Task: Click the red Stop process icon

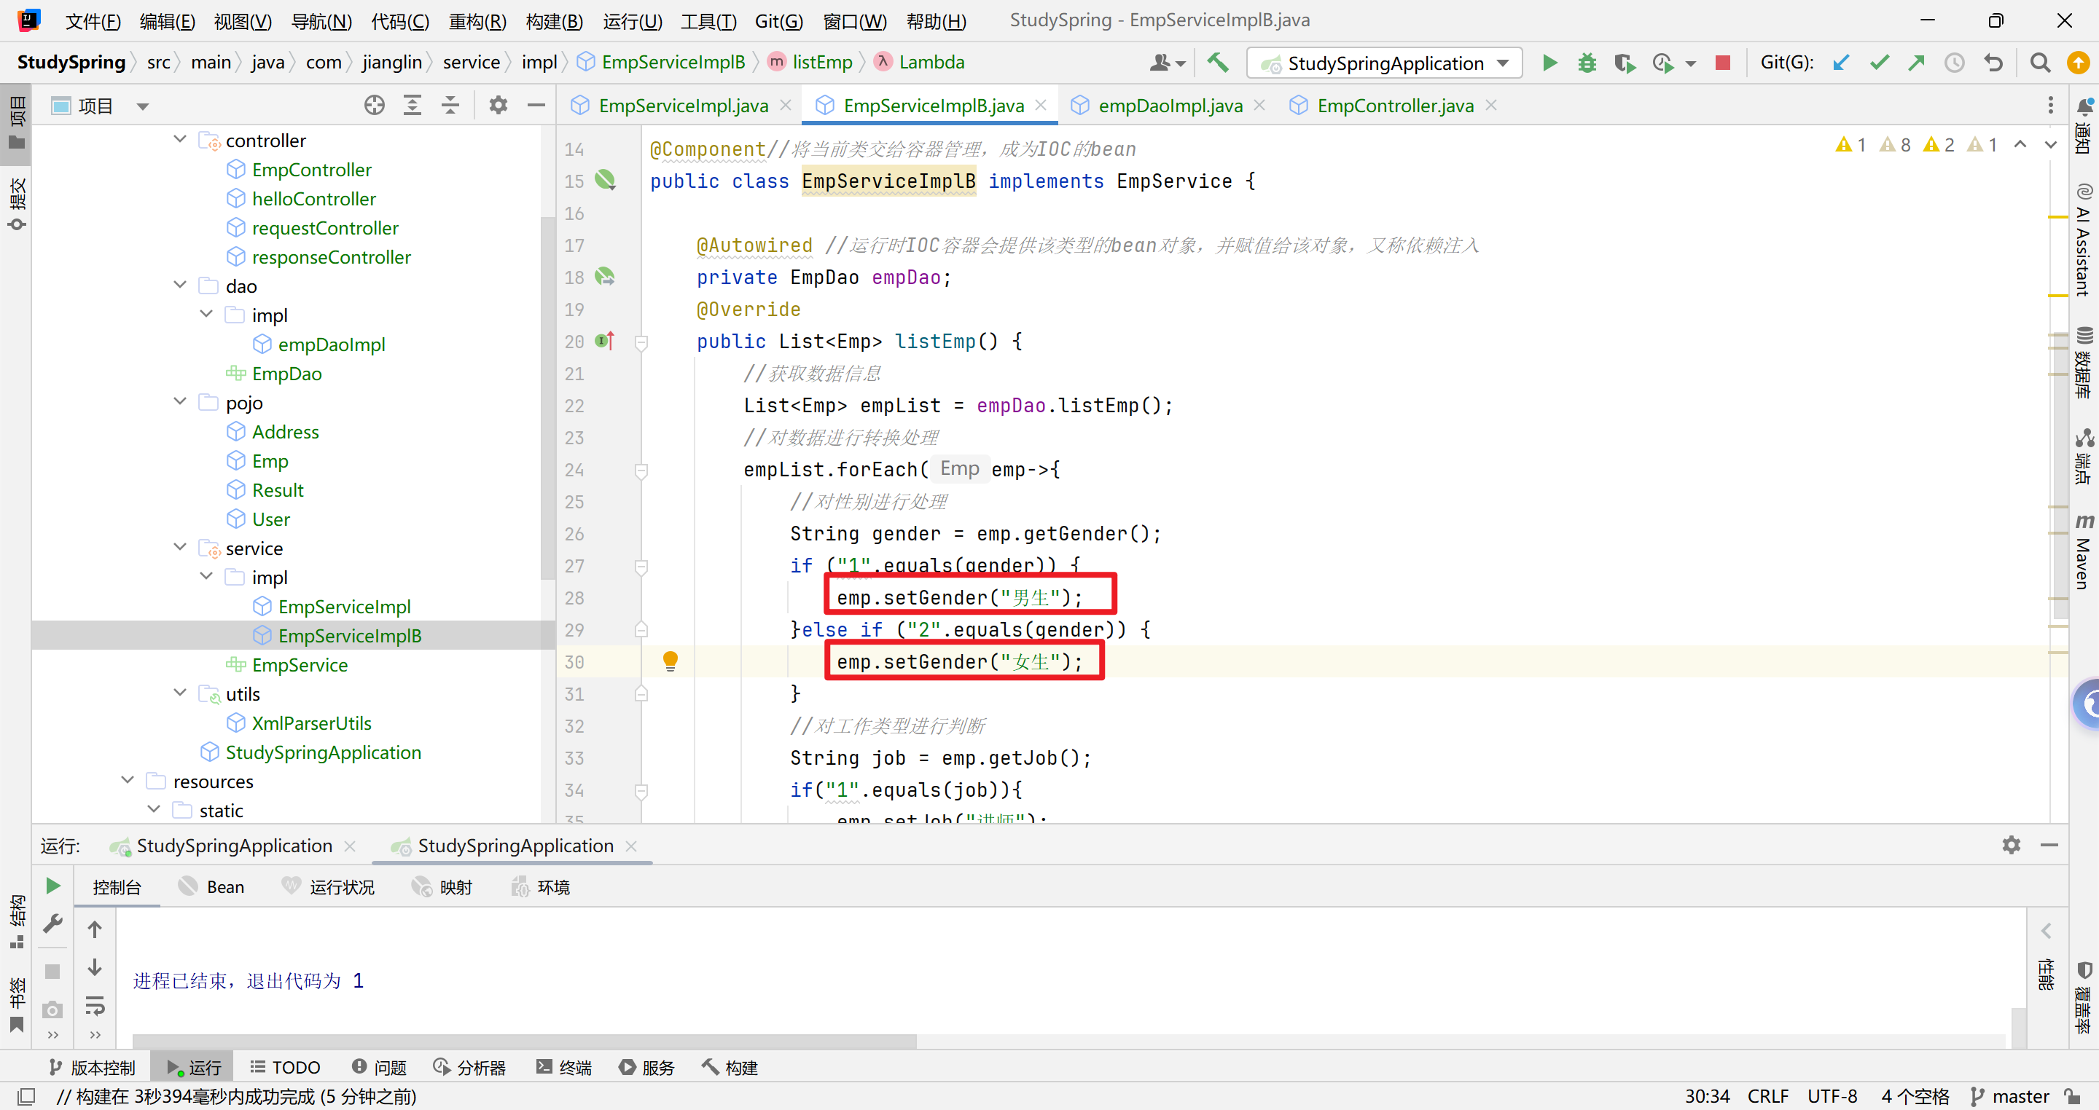Action: pyautogui.click(x=1721, y=63)
